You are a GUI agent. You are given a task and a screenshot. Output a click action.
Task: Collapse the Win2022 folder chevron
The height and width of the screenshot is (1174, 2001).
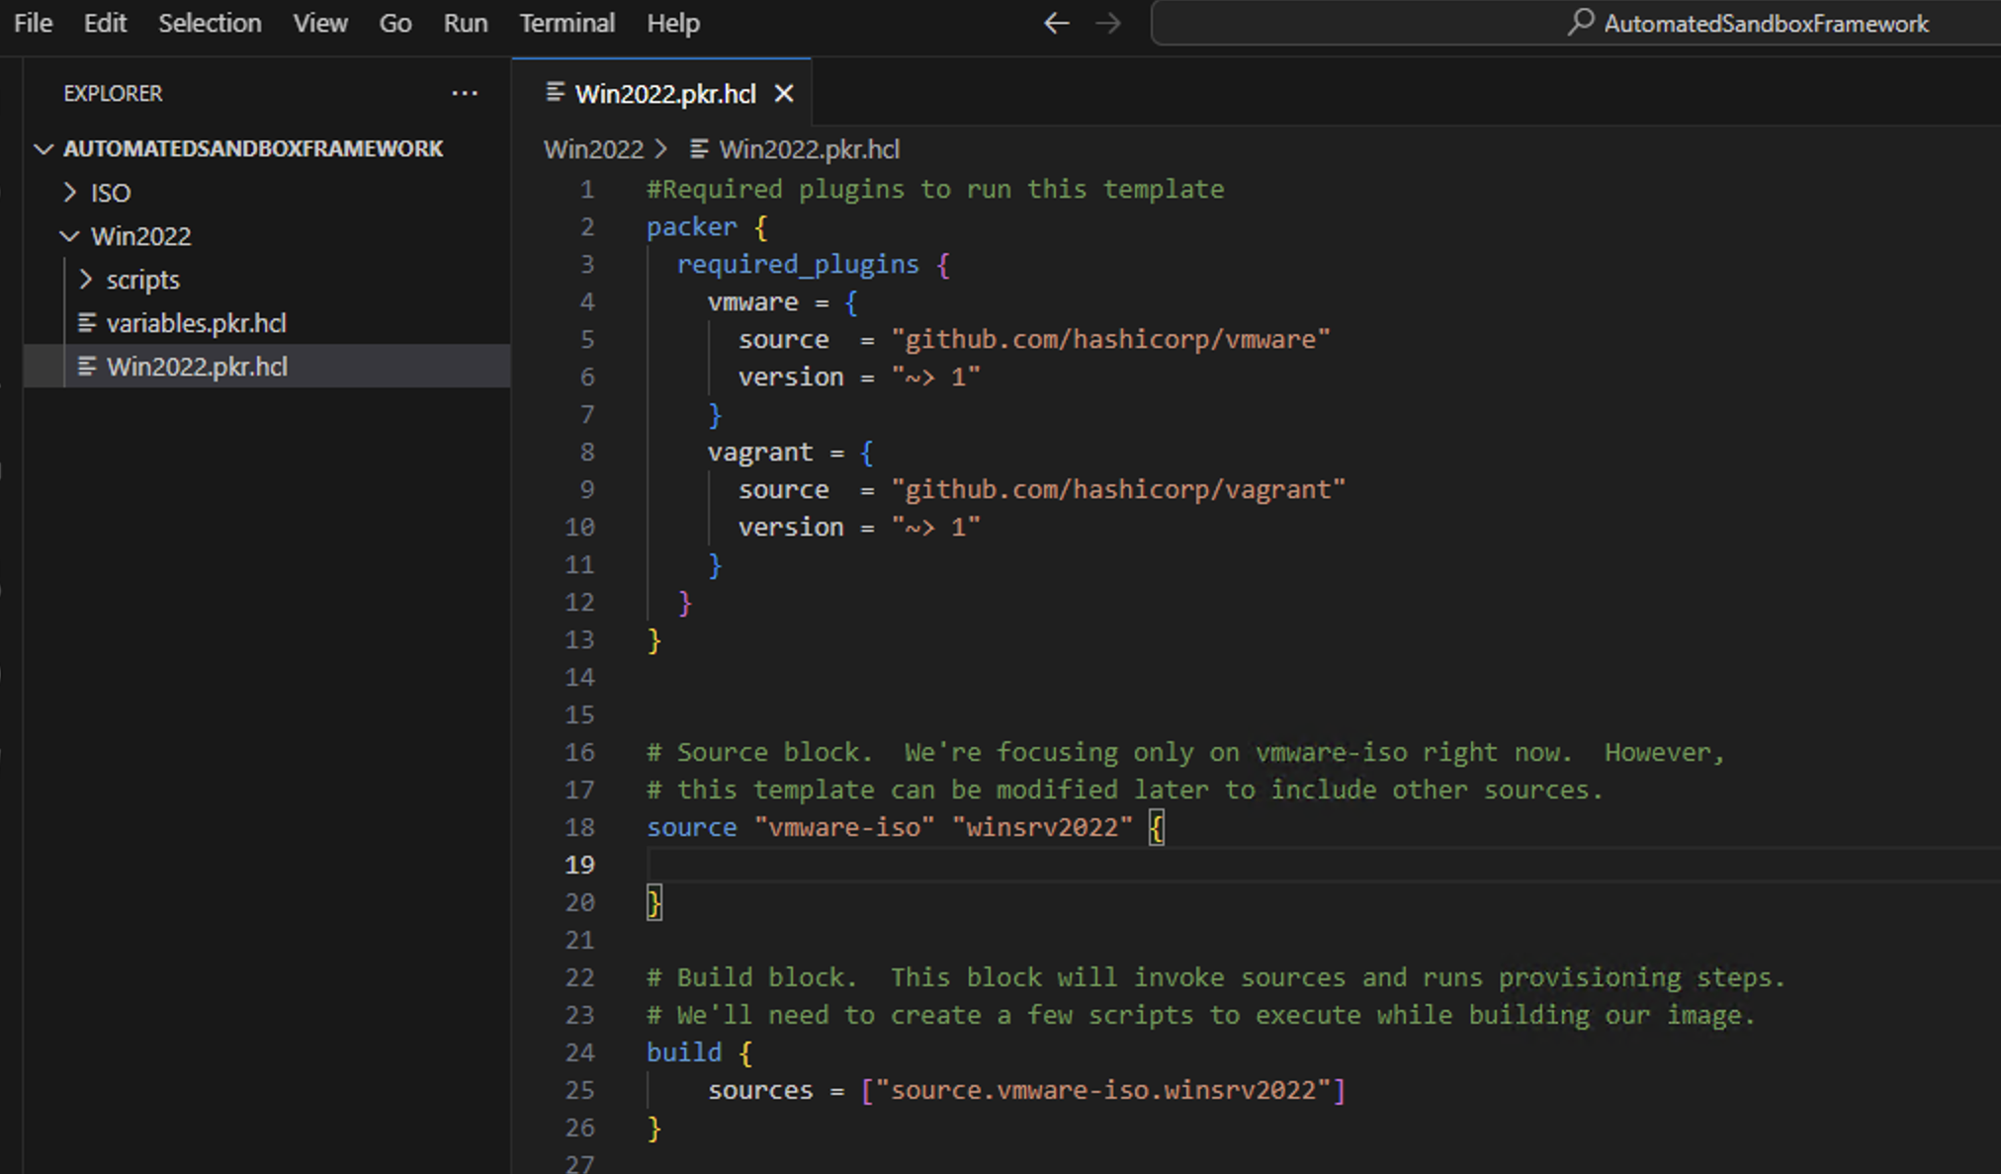tap(69, 236)
